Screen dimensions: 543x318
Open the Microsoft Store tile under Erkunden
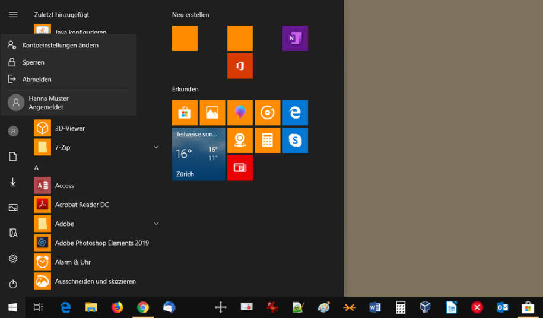pos(185,113)
